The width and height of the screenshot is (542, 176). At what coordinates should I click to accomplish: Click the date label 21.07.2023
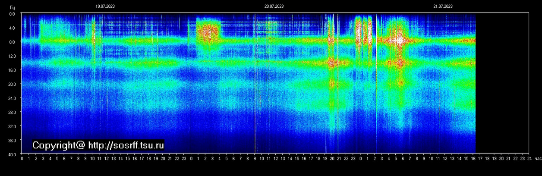click(x=443, y=6)
